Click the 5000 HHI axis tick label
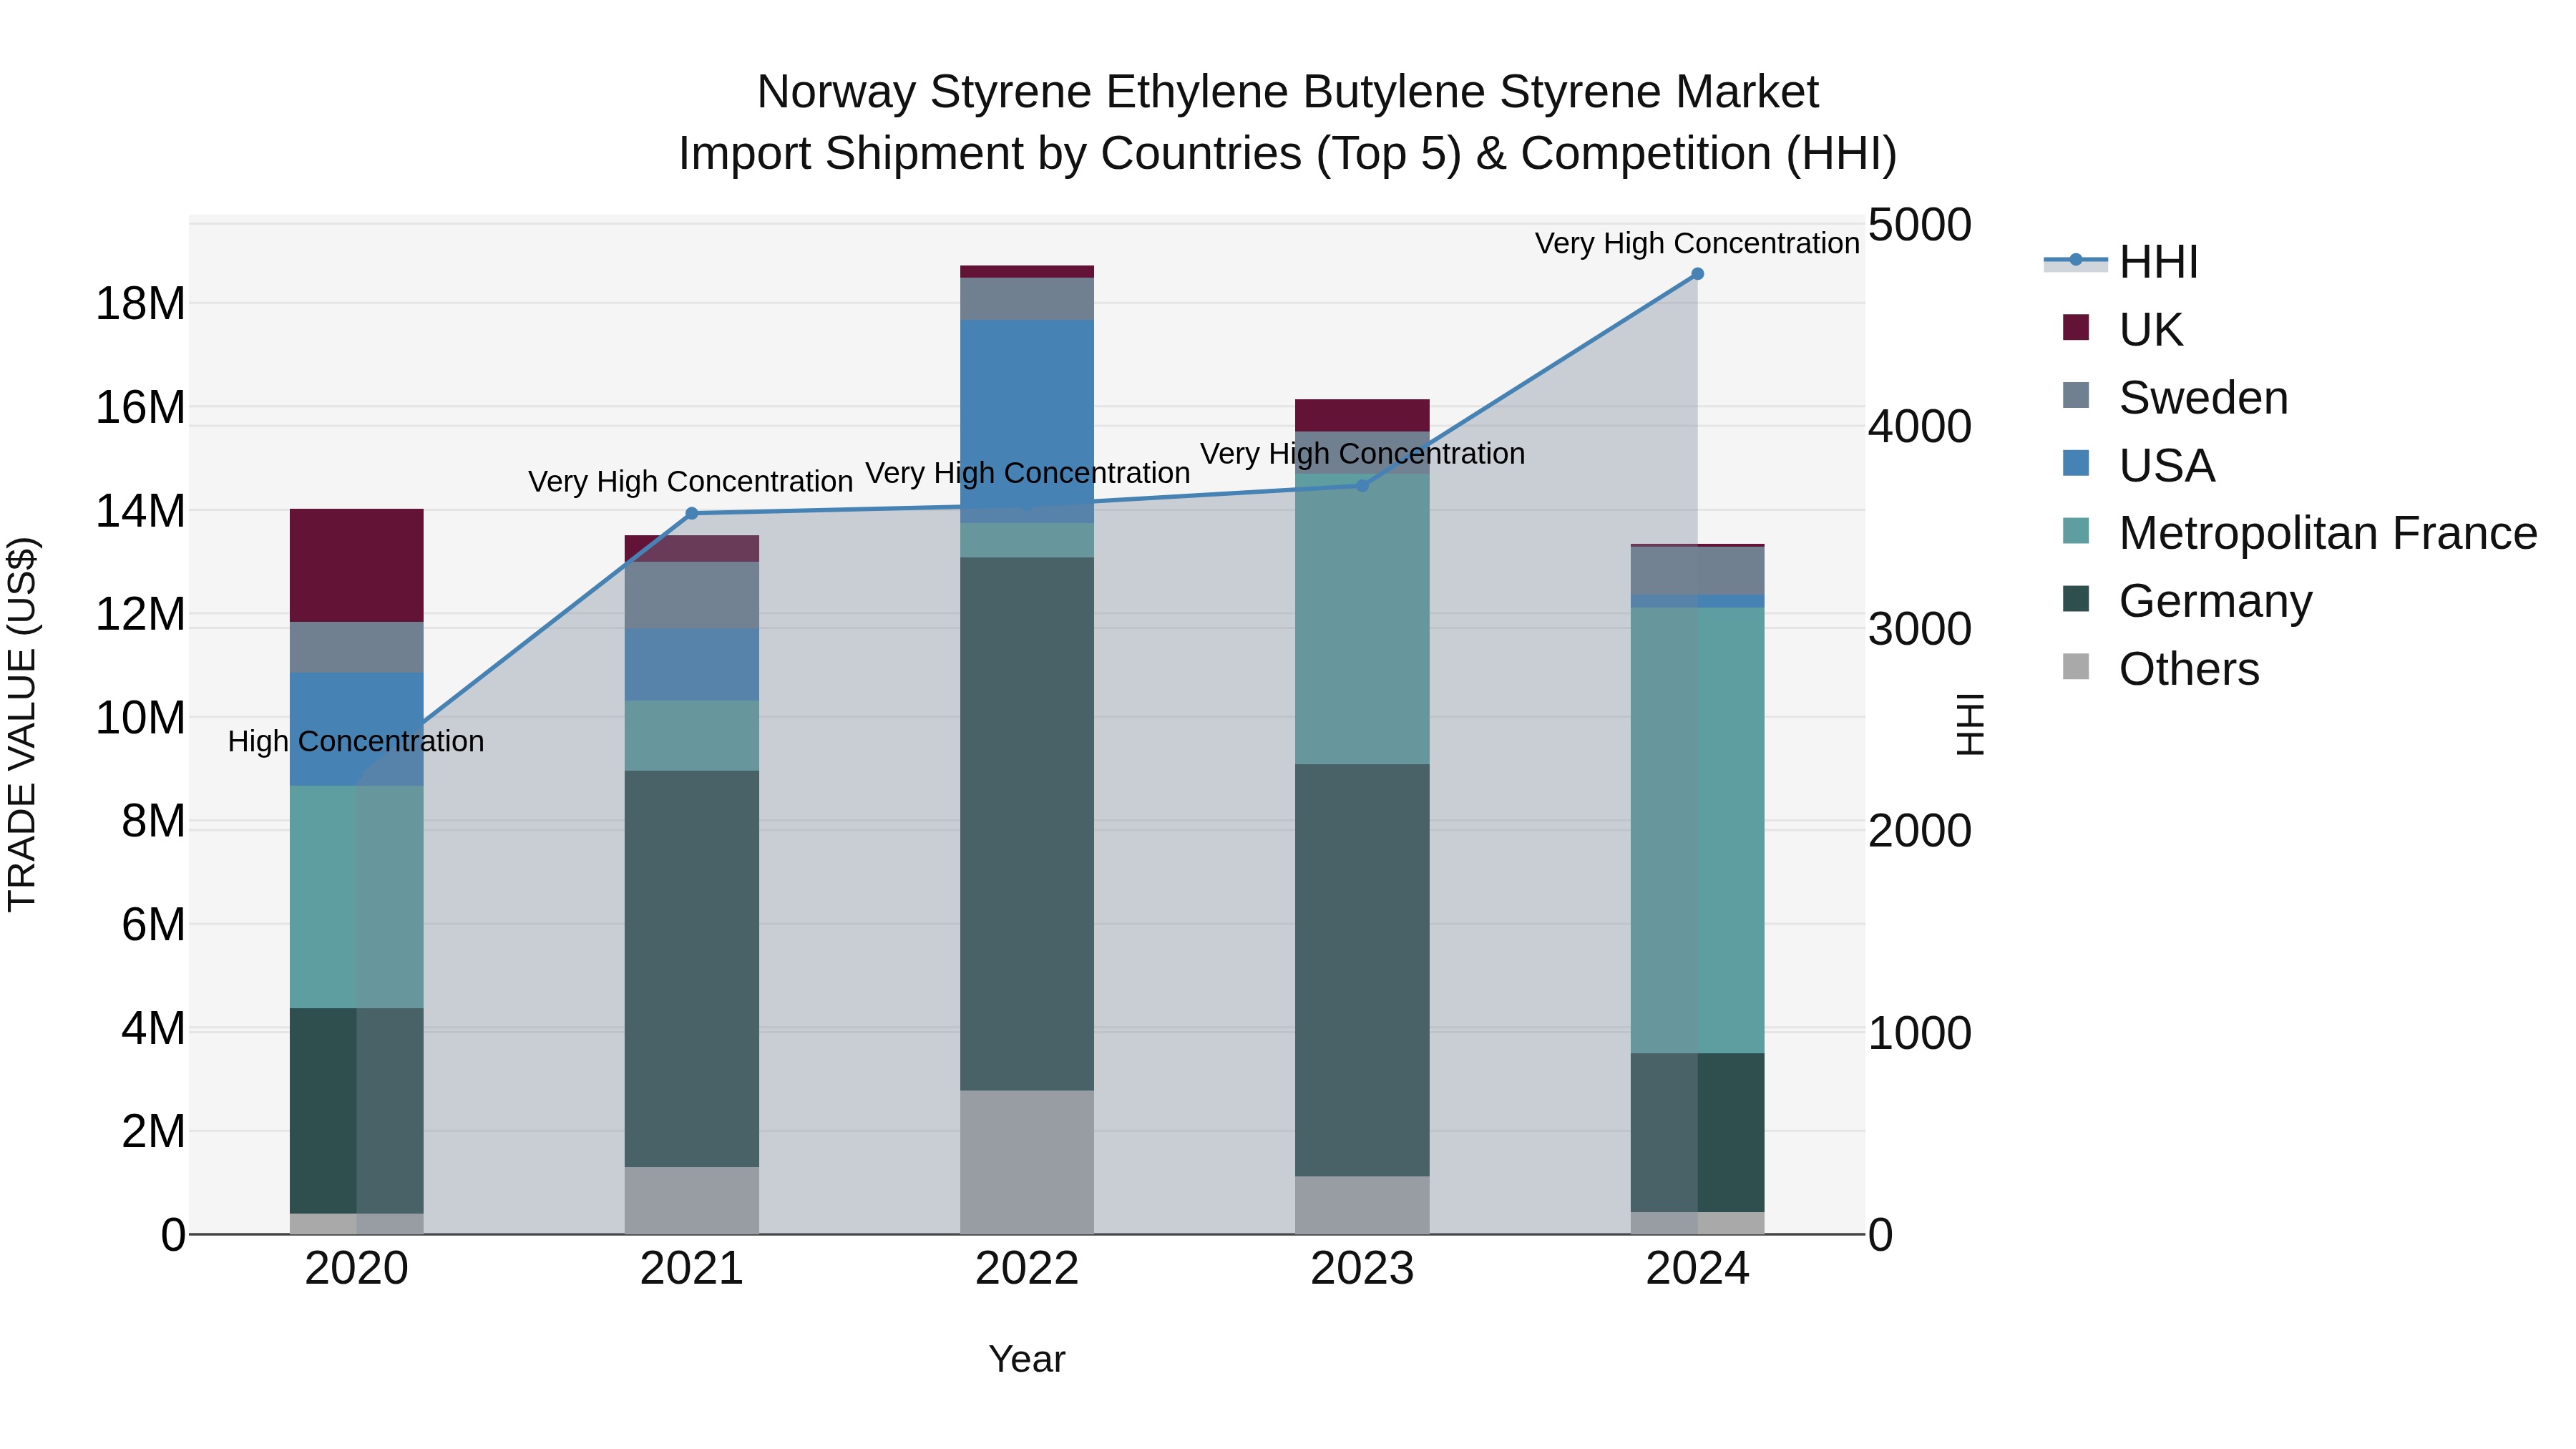This screenshot has width=2576, height=1449. pyautogui.click(x=1920, y=225)
